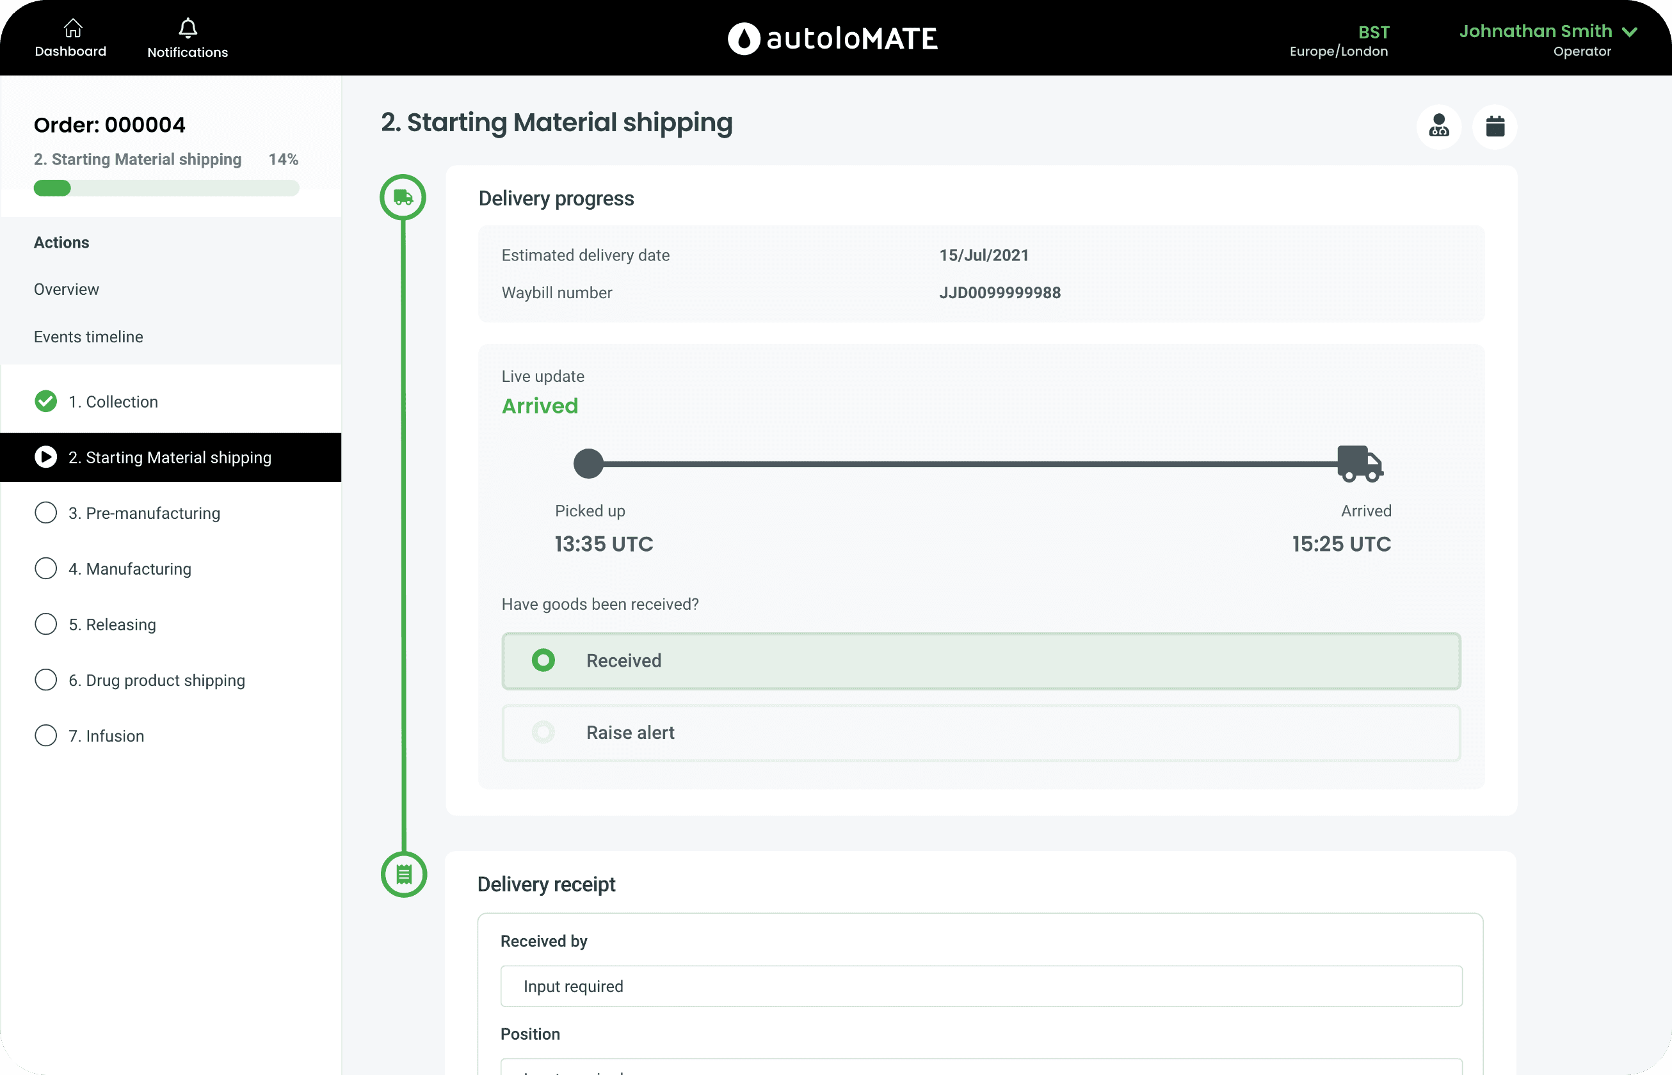Click the green truck timeline step icon
Screen dimensions: 1672x1075
click(403, 198)
